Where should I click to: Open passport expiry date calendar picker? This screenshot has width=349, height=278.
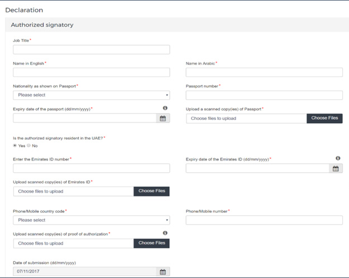tap(163, 118)
